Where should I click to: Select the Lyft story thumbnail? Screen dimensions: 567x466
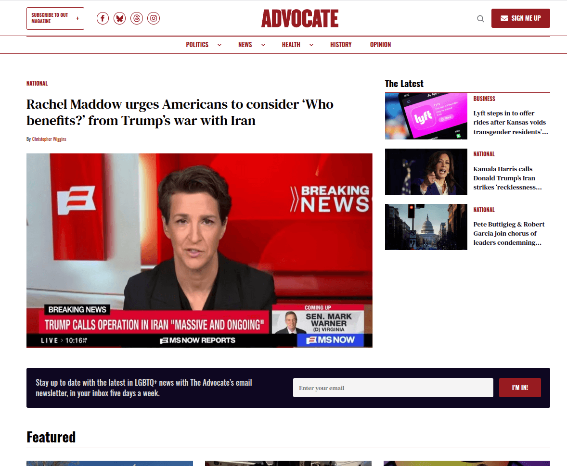[x=425, y=116]
